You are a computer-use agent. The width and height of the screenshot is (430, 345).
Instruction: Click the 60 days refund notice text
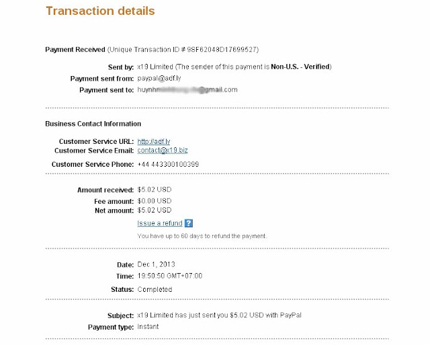[x=202, y=236]
